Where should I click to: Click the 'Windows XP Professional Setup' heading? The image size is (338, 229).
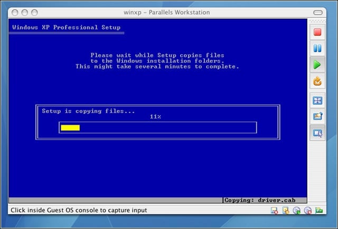click(67, 27)
